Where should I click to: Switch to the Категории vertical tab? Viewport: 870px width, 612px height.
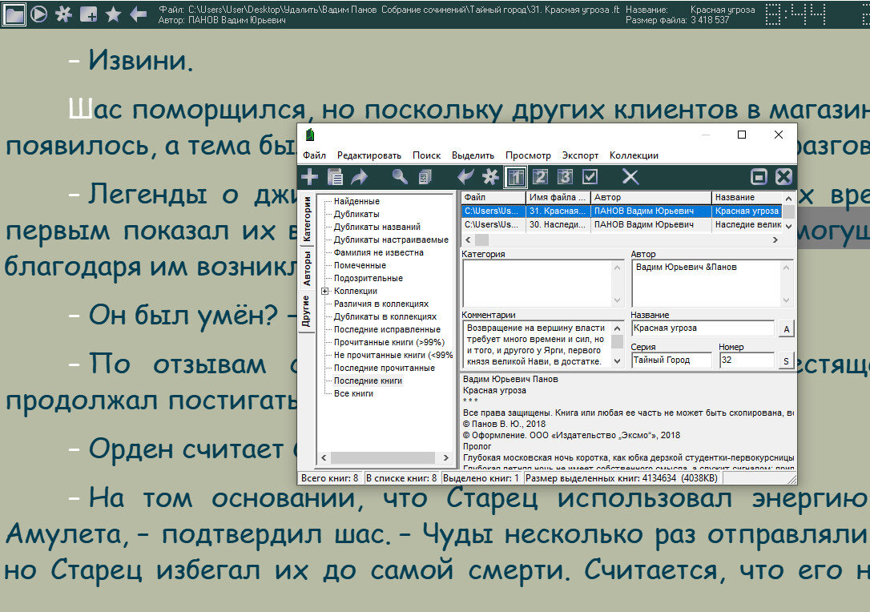pyautogui.click(x=306, y=219)
